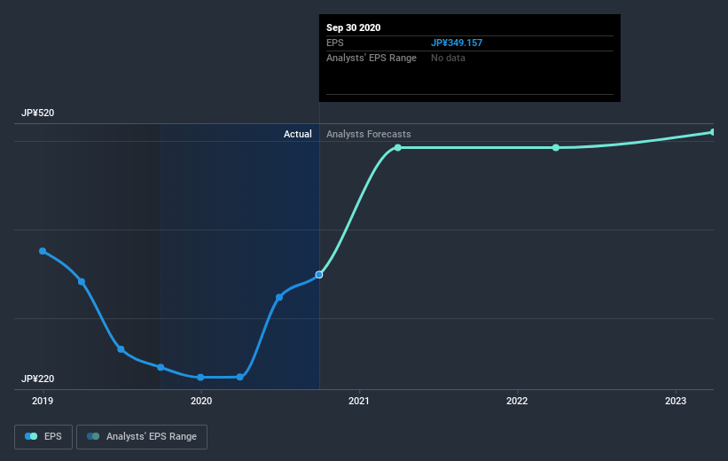Click the 'No data' analysts range value

point(448,58)
